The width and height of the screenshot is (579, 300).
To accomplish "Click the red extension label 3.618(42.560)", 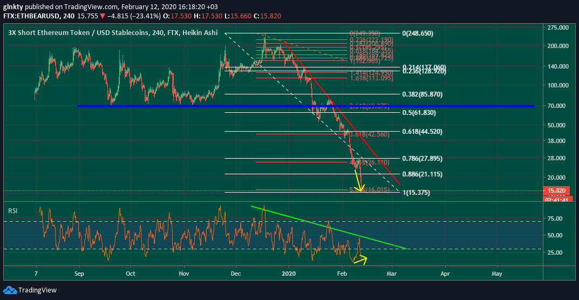I will (369, 134).
